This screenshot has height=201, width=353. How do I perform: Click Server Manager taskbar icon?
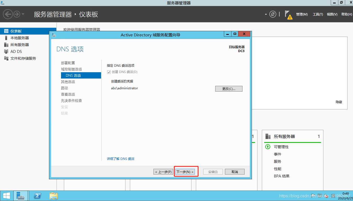[20, 196]
